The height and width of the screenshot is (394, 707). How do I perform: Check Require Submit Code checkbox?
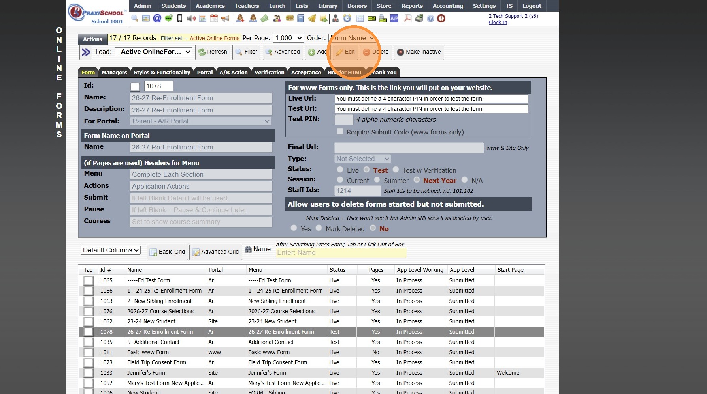(340, 132)
